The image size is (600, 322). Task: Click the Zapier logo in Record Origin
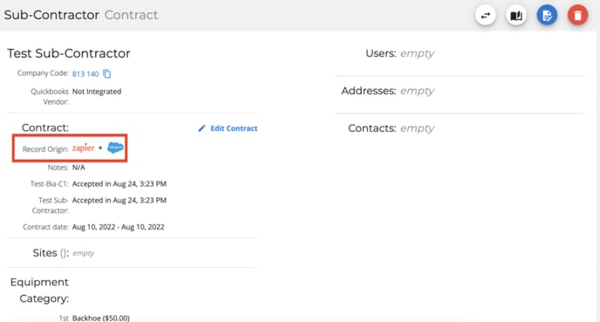pyautogui.click(x=83, y=148)
